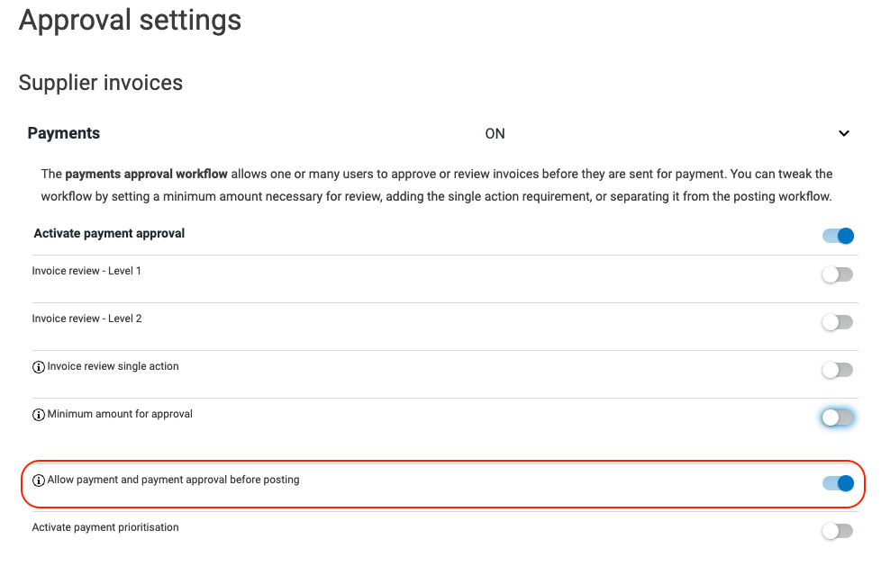Turn on the Invoice review Level 2 switch
Image resolution: width=881 pixels, height=566 pixels.
tap(838, 322)
